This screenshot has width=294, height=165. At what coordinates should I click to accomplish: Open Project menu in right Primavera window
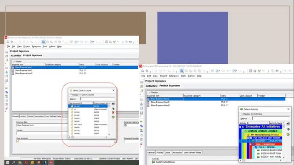pyautogui.click(x=163, y=76)
